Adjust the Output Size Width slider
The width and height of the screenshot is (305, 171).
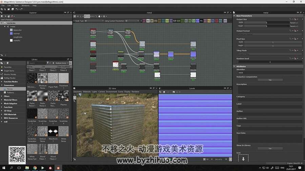point(267,23)
